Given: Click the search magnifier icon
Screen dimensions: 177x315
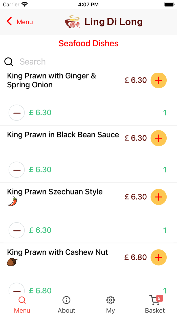Looking at the screenshot, I should click(x=9, y=62).
